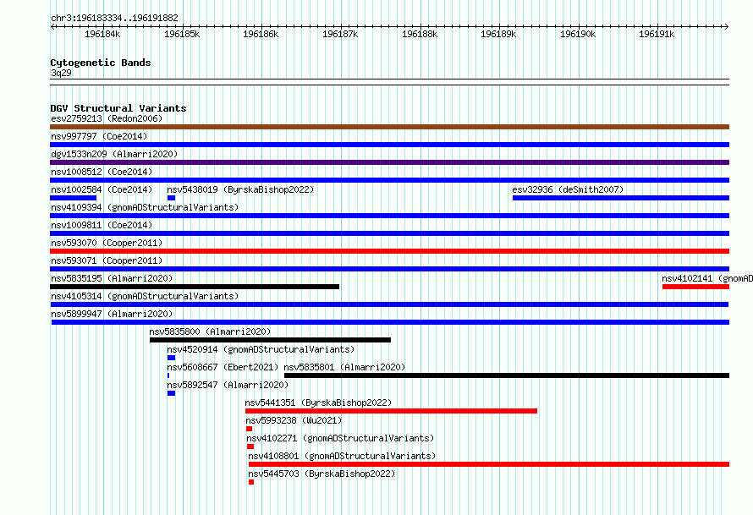
Task: Click nsv5445703 (ByrskaBishop2022) label
Action: (322, 474)
